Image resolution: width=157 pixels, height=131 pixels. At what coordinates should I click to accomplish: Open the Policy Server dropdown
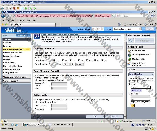click(102, 29)
